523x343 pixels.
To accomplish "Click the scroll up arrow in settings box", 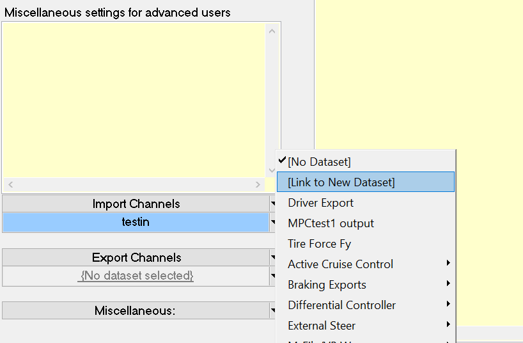I will coord(272,30).
